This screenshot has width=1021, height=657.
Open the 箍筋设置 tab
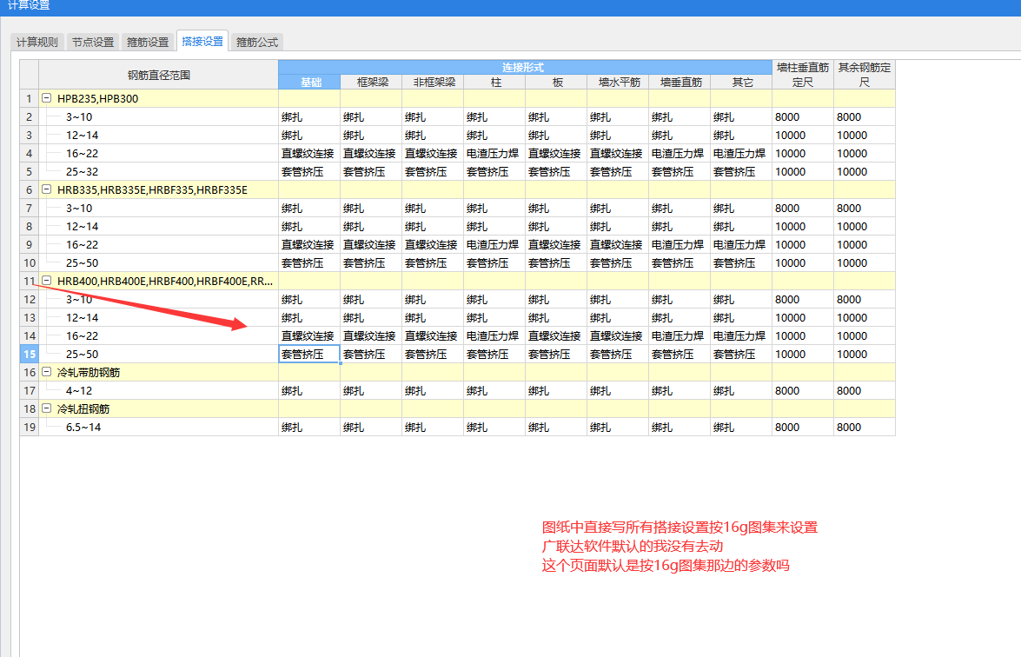147,43
